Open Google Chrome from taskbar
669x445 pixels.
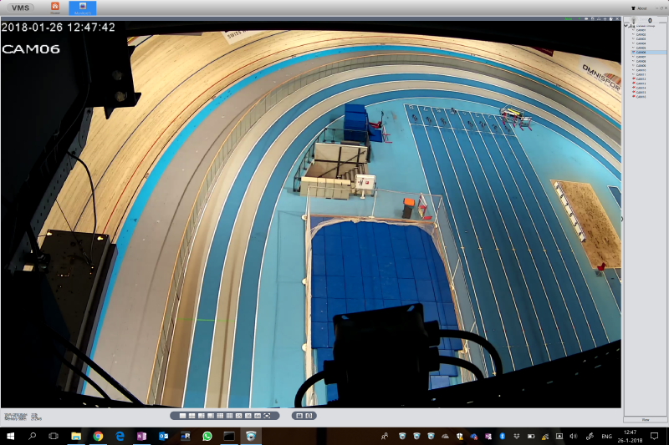tap(98, 436)
